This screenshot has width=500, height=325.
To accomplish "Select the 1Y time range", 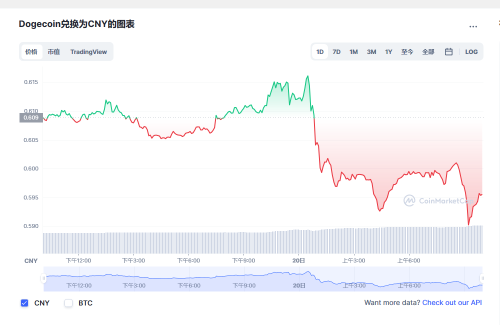I will point(388,51).
